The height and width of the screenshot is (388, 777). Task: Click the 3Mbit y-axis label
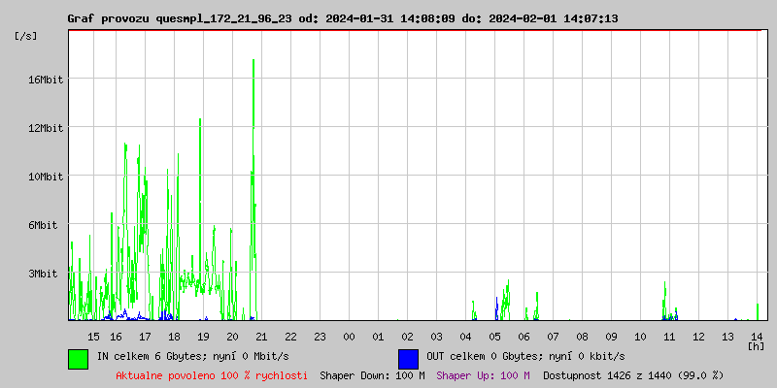click(x=45, y=274)
